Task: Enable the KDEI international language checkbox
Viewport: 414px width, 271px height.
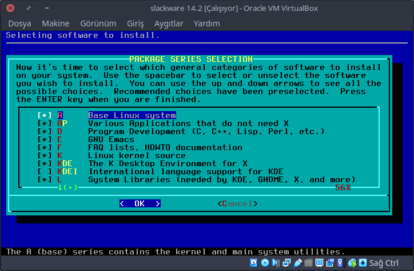Action: (x=45, y=171)
